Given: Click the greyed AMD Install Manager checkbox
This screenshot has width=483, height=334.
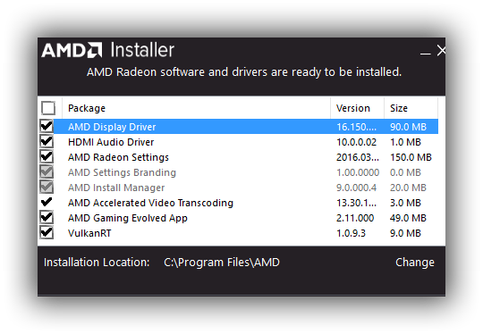Looking at the screenshot, I should pyautogui.click(x=47, y=188).
